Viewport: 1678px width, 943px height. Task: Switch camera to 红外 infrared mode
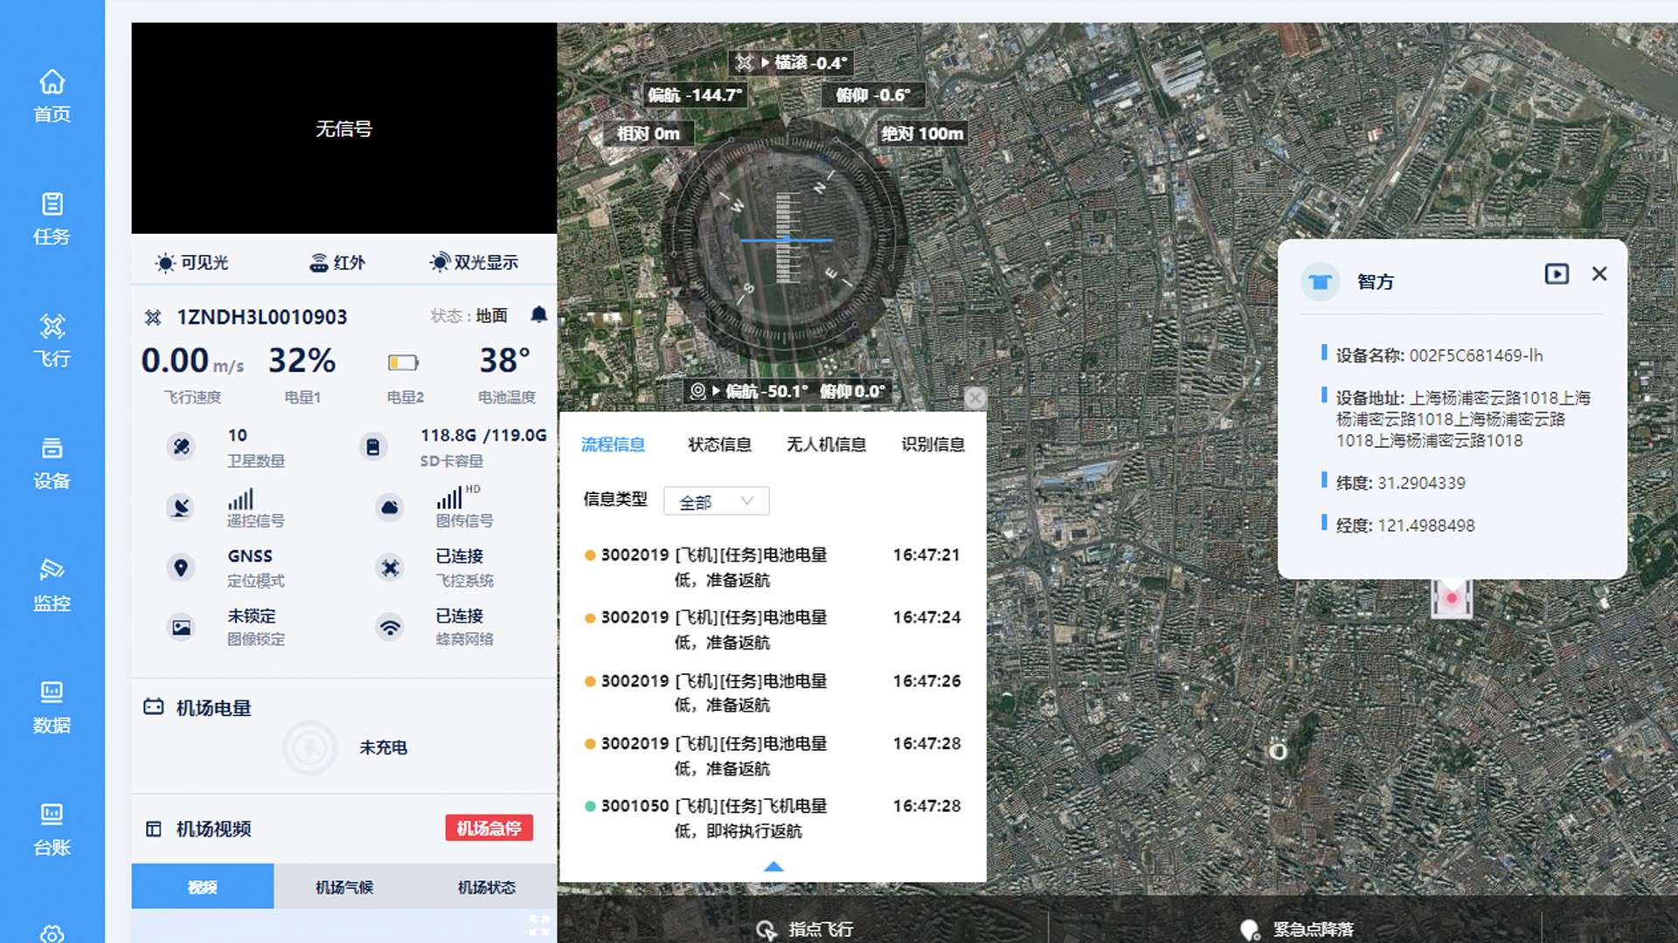pyautogui.click(x=337, y=263)
